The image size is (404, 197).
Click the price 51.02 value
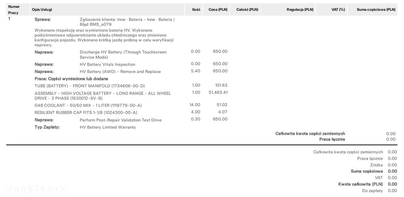coord(222,104)
